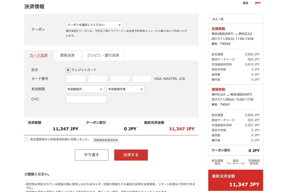
Task: Open the coupon selection dropdown
Action: 94,25
